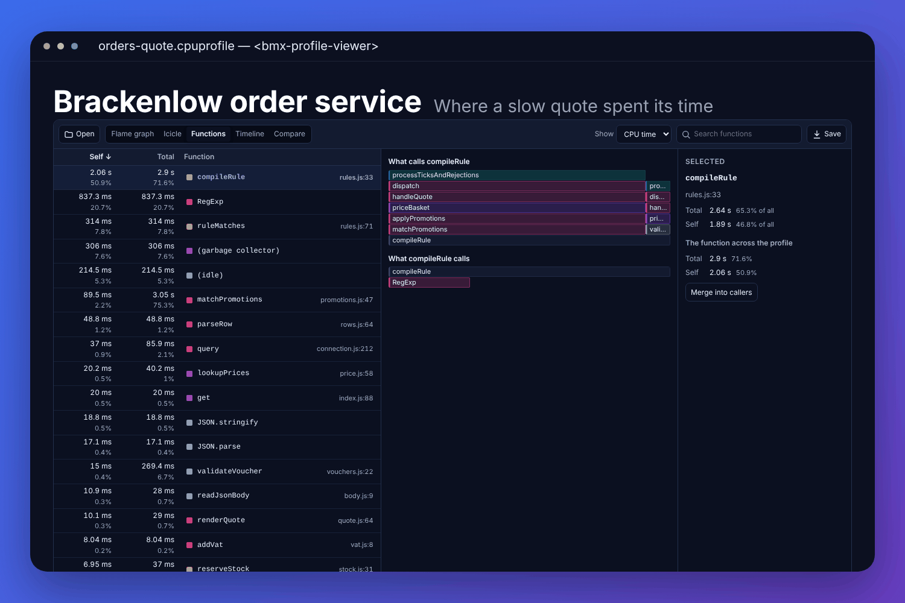
Task: Click the compileRule bar under callees
Action: (x=529, y=271)
